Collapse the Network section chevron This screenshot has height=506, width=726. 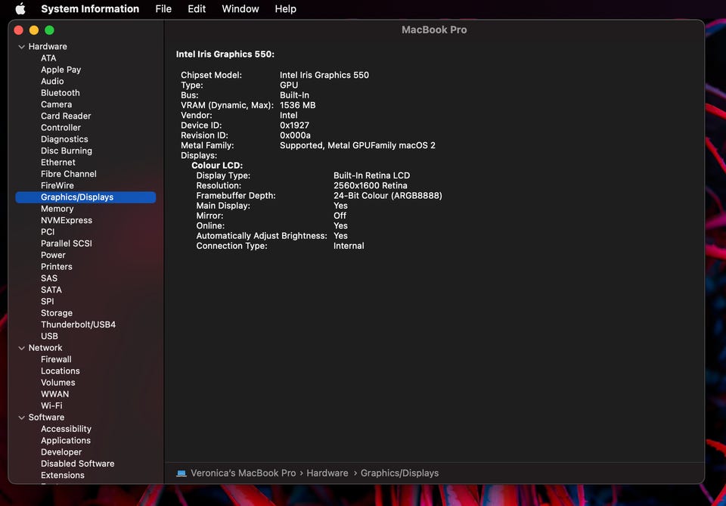(x=21, y=348)
